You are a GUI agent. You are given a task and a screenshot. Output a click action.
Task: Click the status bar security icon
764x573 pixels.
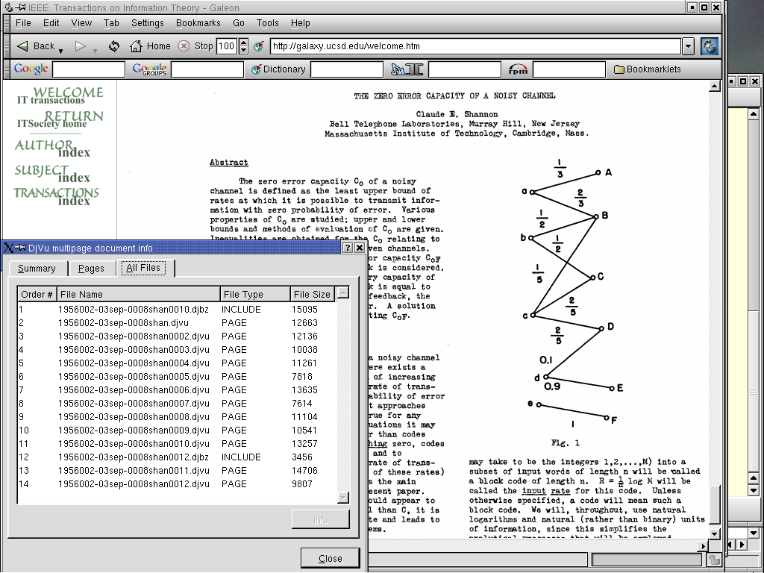point(713,560)
